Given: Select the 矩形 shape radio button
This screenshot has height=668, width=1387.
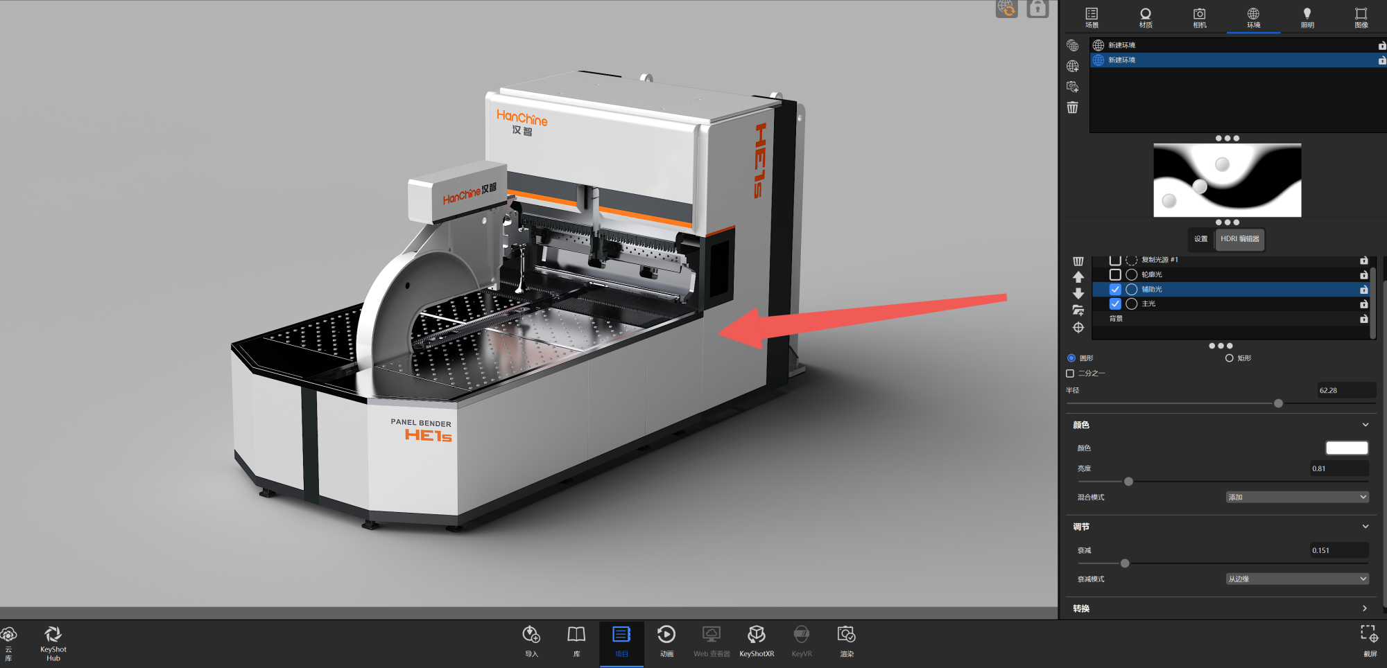Looking at the screenshot, I should (x=1229, y=358).
